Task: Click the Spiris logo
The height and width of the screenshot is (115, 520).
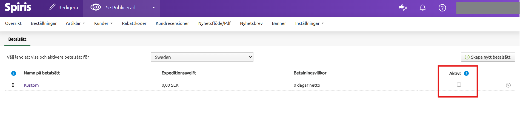Action: [18, 7]
